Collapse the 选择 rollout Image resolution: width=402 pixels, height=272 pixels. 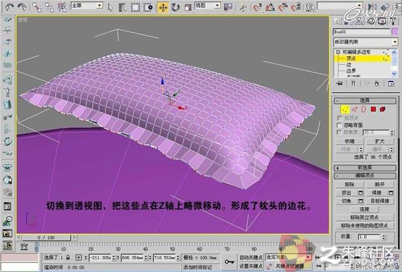point(365,101)
